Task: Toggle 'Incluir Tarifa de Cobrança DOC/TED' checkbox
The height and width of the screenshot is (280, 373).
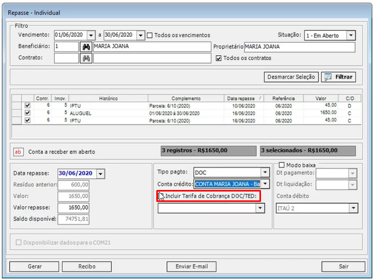Action: (x=161, y=196)
